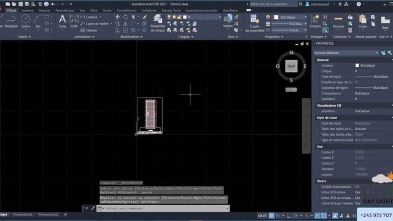The width and height of the screenshot is (393, 221).
Task: Click the Couleur swatch in Properties panel
Action: coord(357,66)
